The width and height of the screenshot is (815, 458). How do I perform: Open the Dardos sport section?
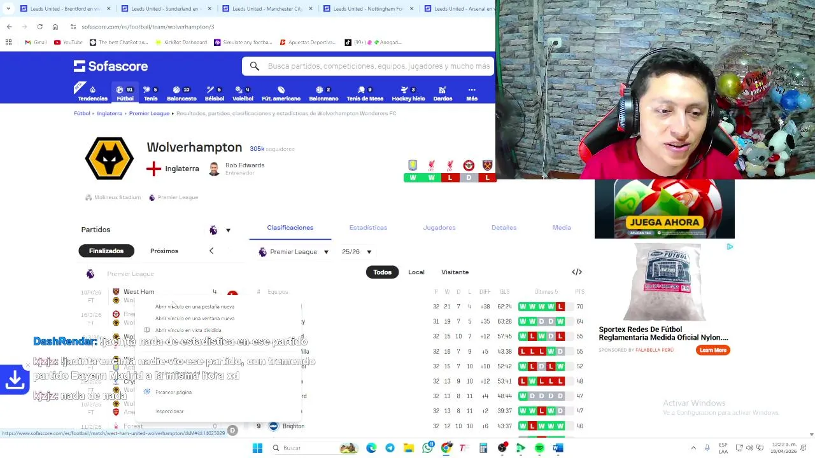(443, 94)
